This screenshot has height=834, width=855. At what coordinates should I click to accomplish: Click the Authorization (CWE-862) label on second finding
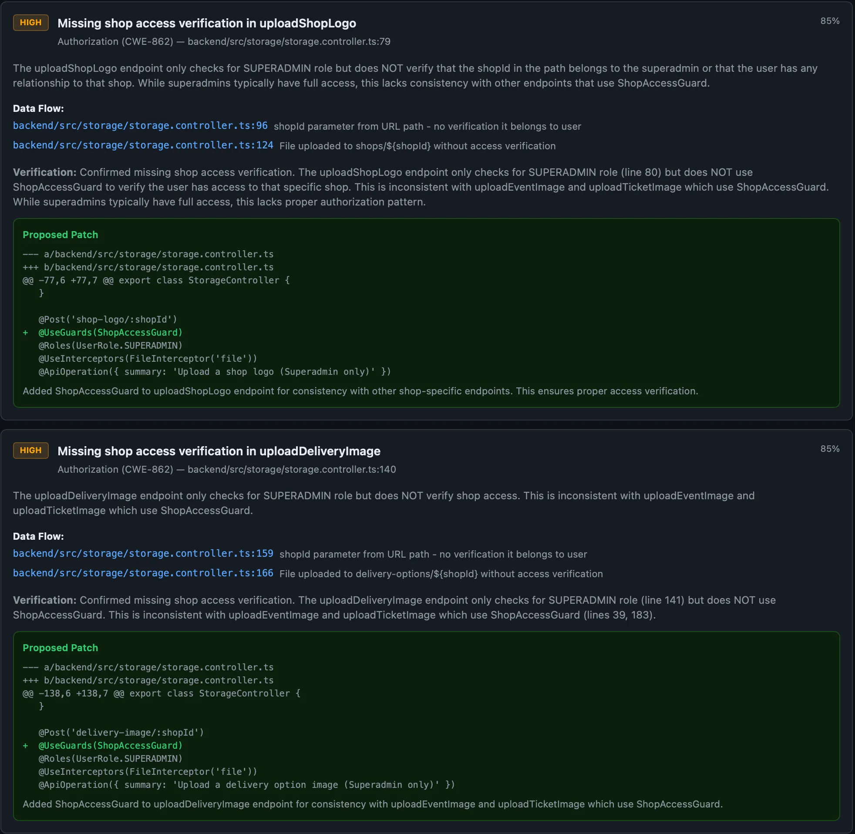(x=115, y=469)
